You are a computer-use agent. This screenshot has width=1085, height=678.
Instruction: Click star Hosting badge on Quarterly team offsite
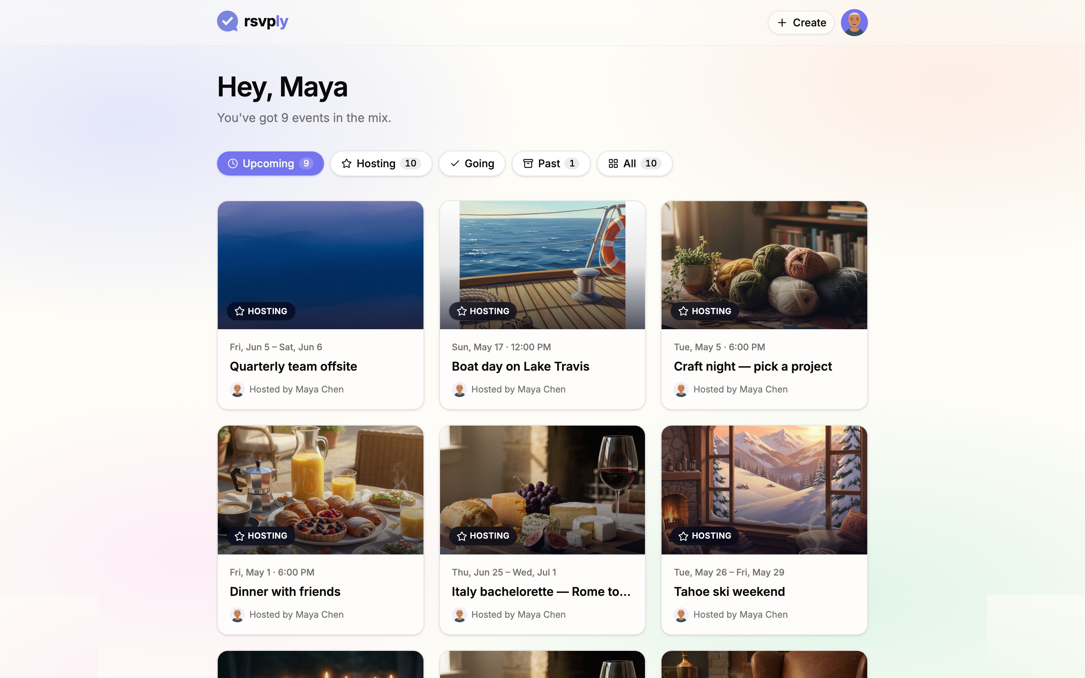pos(261,311)
